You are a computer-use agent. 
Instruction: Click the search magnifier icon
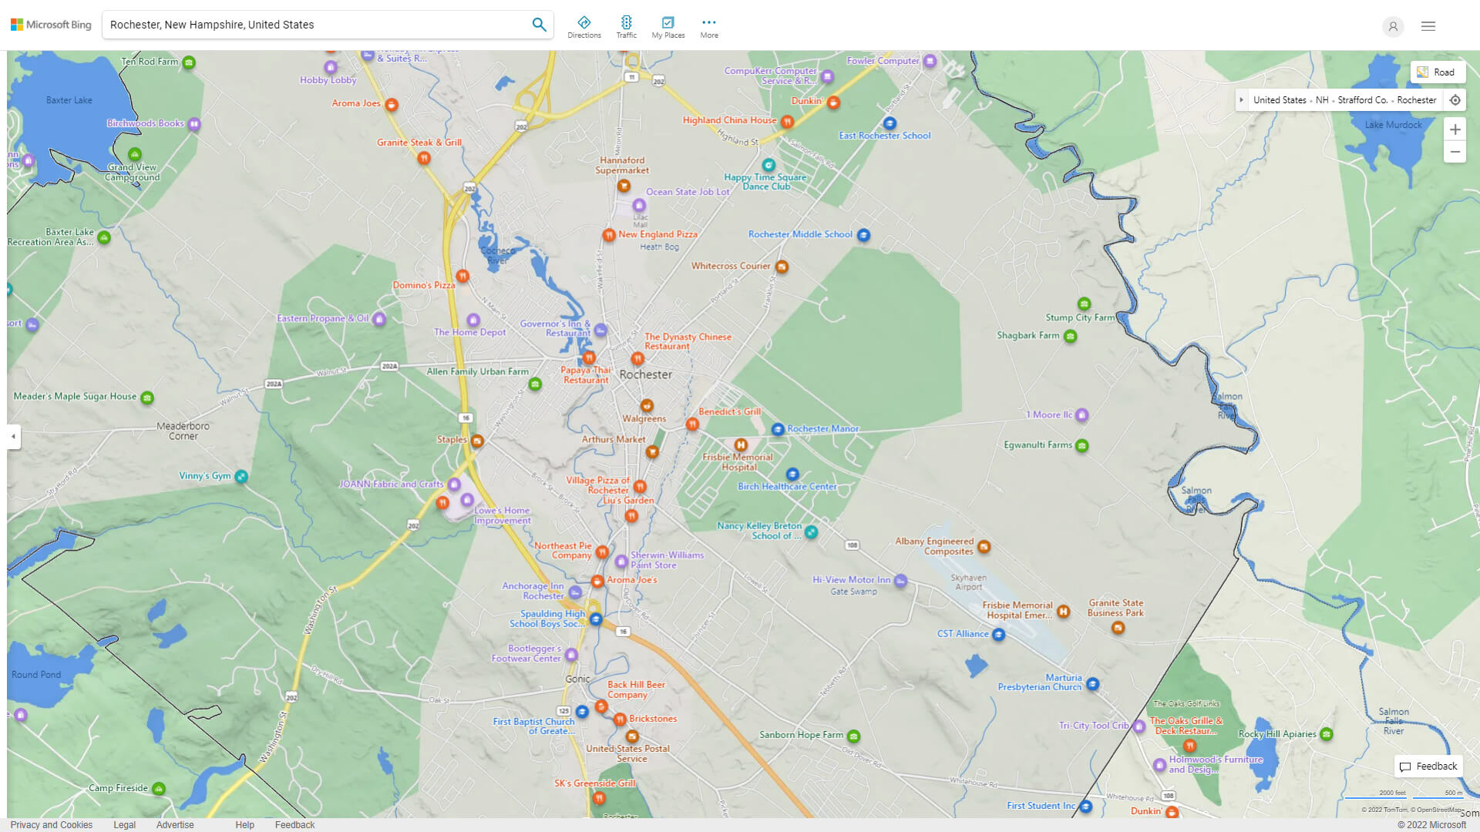[x=539, y=24]
